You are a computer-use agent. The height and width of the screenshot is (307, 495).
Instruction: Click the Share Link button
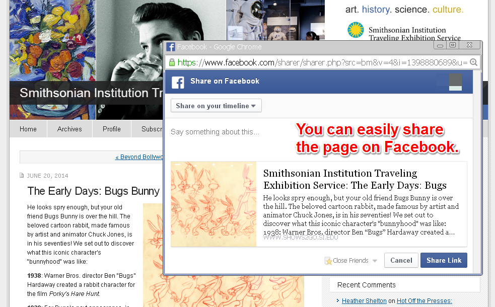click(x=444, y=260)
